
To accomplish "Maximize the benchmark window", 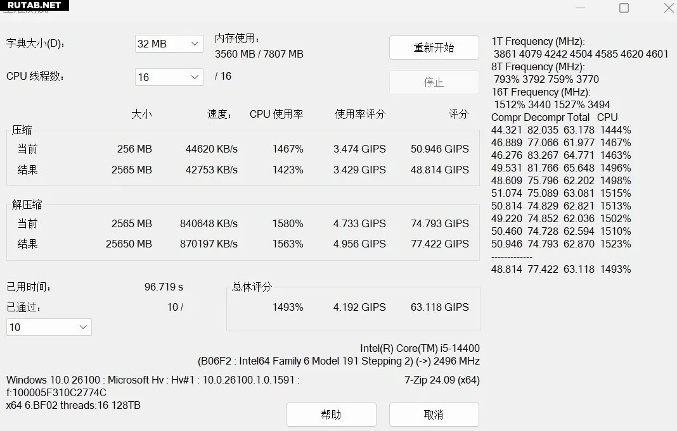I will (624, 8).
